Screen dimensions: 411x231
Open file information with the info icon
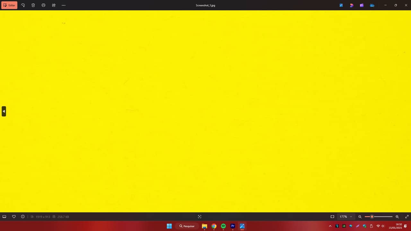click(23, 217)
